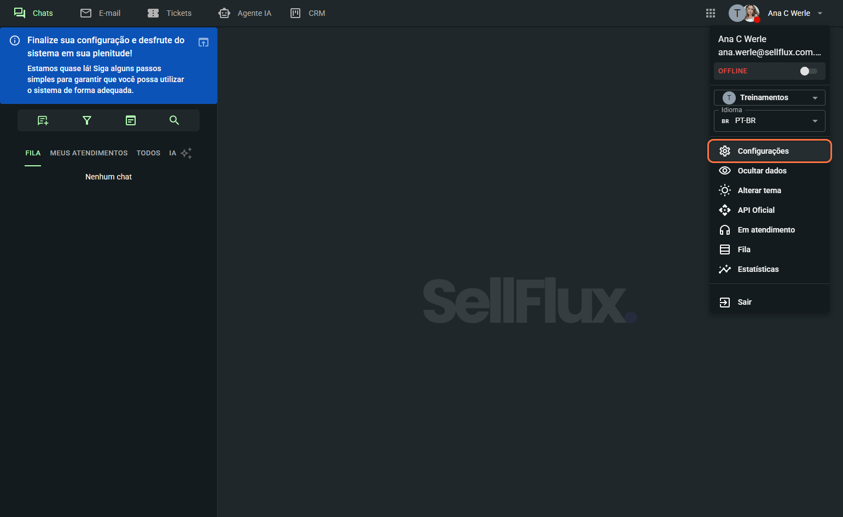Open the Agente IA robot icon
This screenshot has height=517, width=843.
point(224,13)
